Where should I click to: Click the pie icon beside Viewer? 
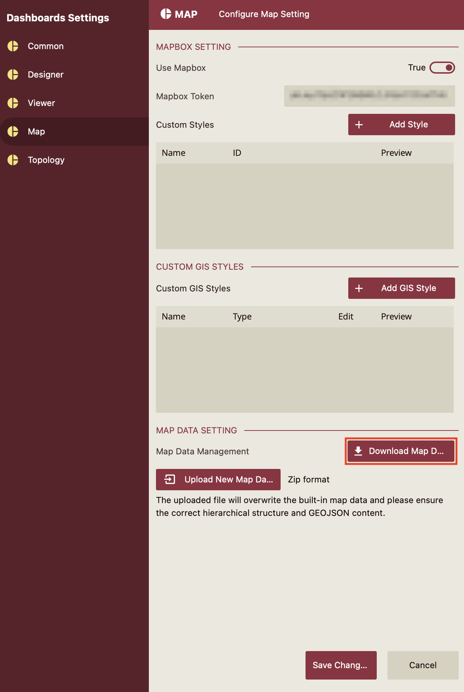coord(13,103)
